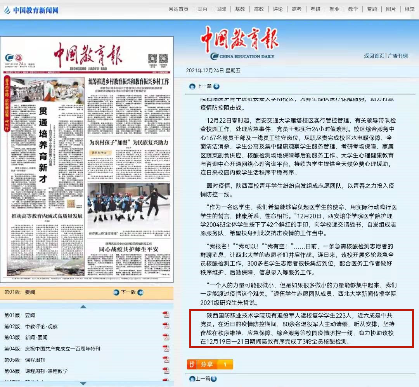Click the 中国教育新闻网 logo at top left

(31, 10)
